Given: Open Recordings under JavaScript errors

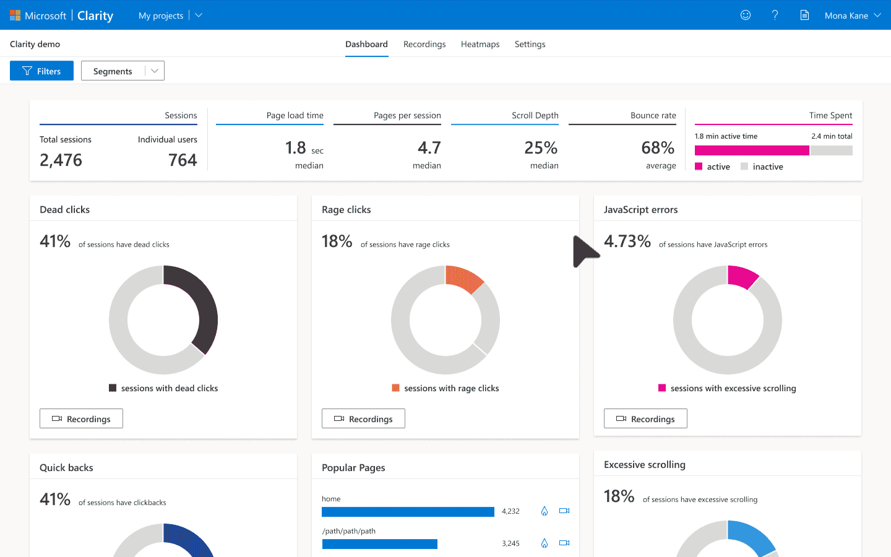Looking at the screenshot, I should tap(645, 418).
